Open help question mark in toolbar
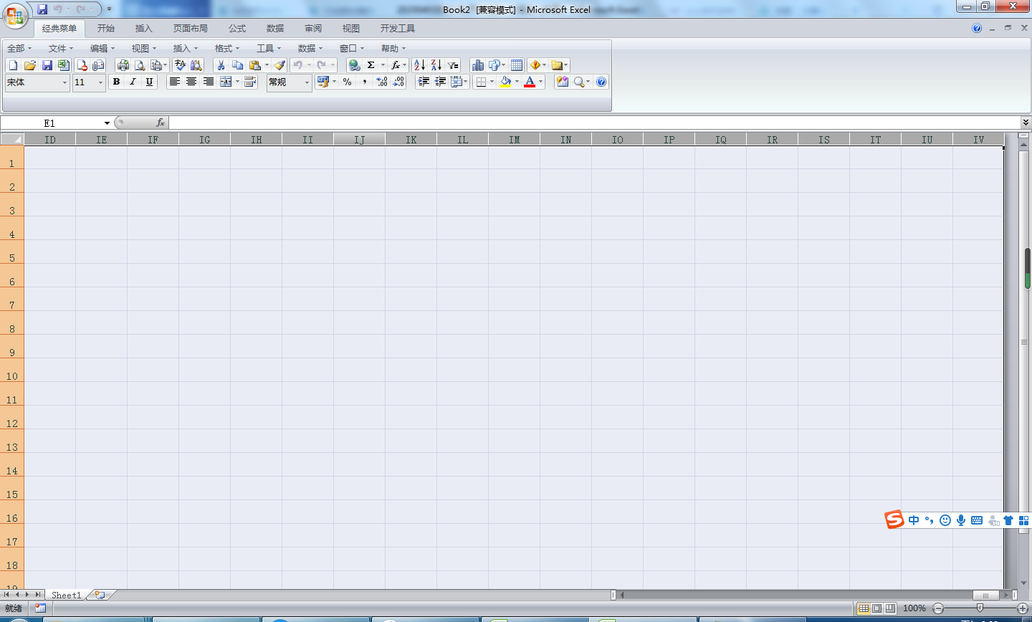The image size is (1032, 622). tap(601, 82)
